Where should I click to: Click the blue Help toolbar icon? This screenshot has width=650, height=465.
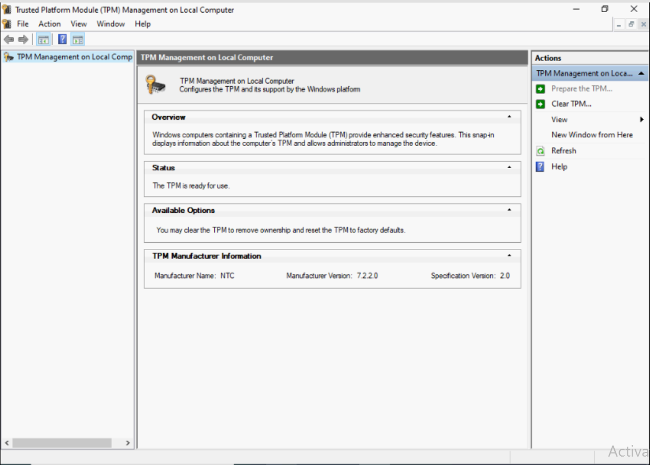[x=63, y=39]
